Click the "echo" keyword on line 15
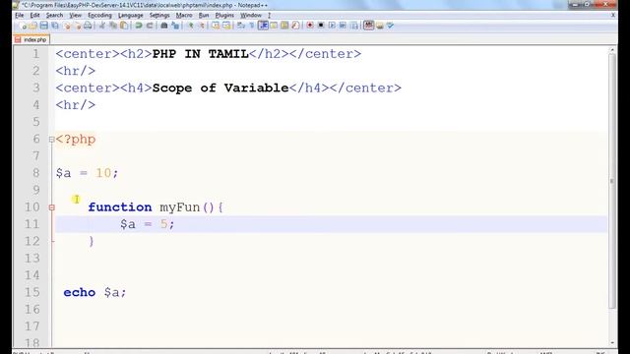Image resolution: width=630 pixels, height=354 pixels. (79, 292)
